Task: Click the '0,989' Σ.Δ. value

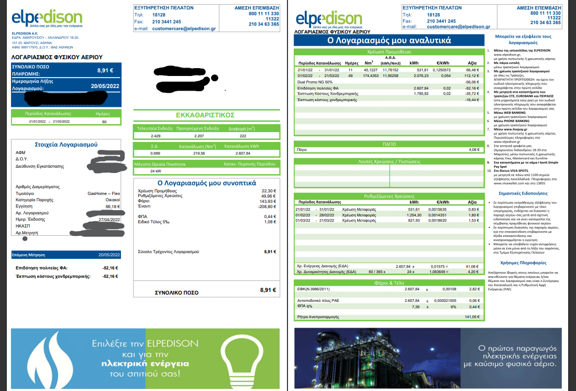Action: 156,154
